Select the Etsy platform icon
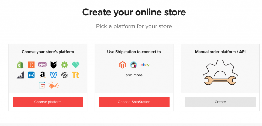This screenshot has height=126, width=262. pos(31,65)
